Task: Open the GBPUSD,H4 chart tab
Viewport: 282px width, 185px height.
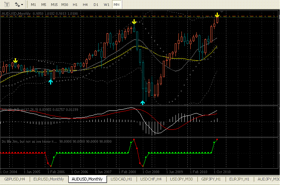Action: (14, 179)
